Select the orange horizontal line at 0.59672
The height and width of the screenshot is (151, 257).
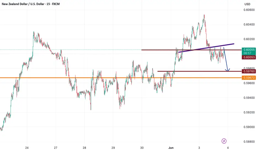pos(121,78)
